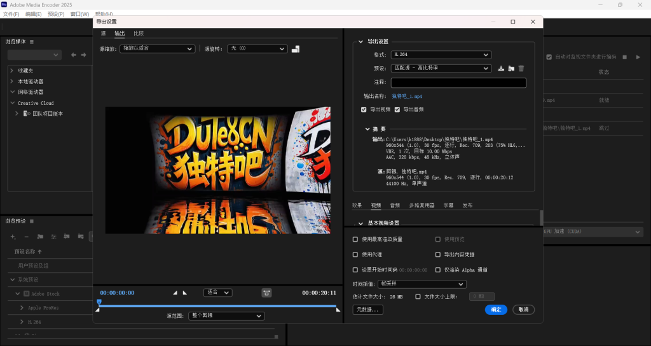The image size is (651, 346).
Task: Click the blue playhead on preview timeline
Action: (99, 302)
